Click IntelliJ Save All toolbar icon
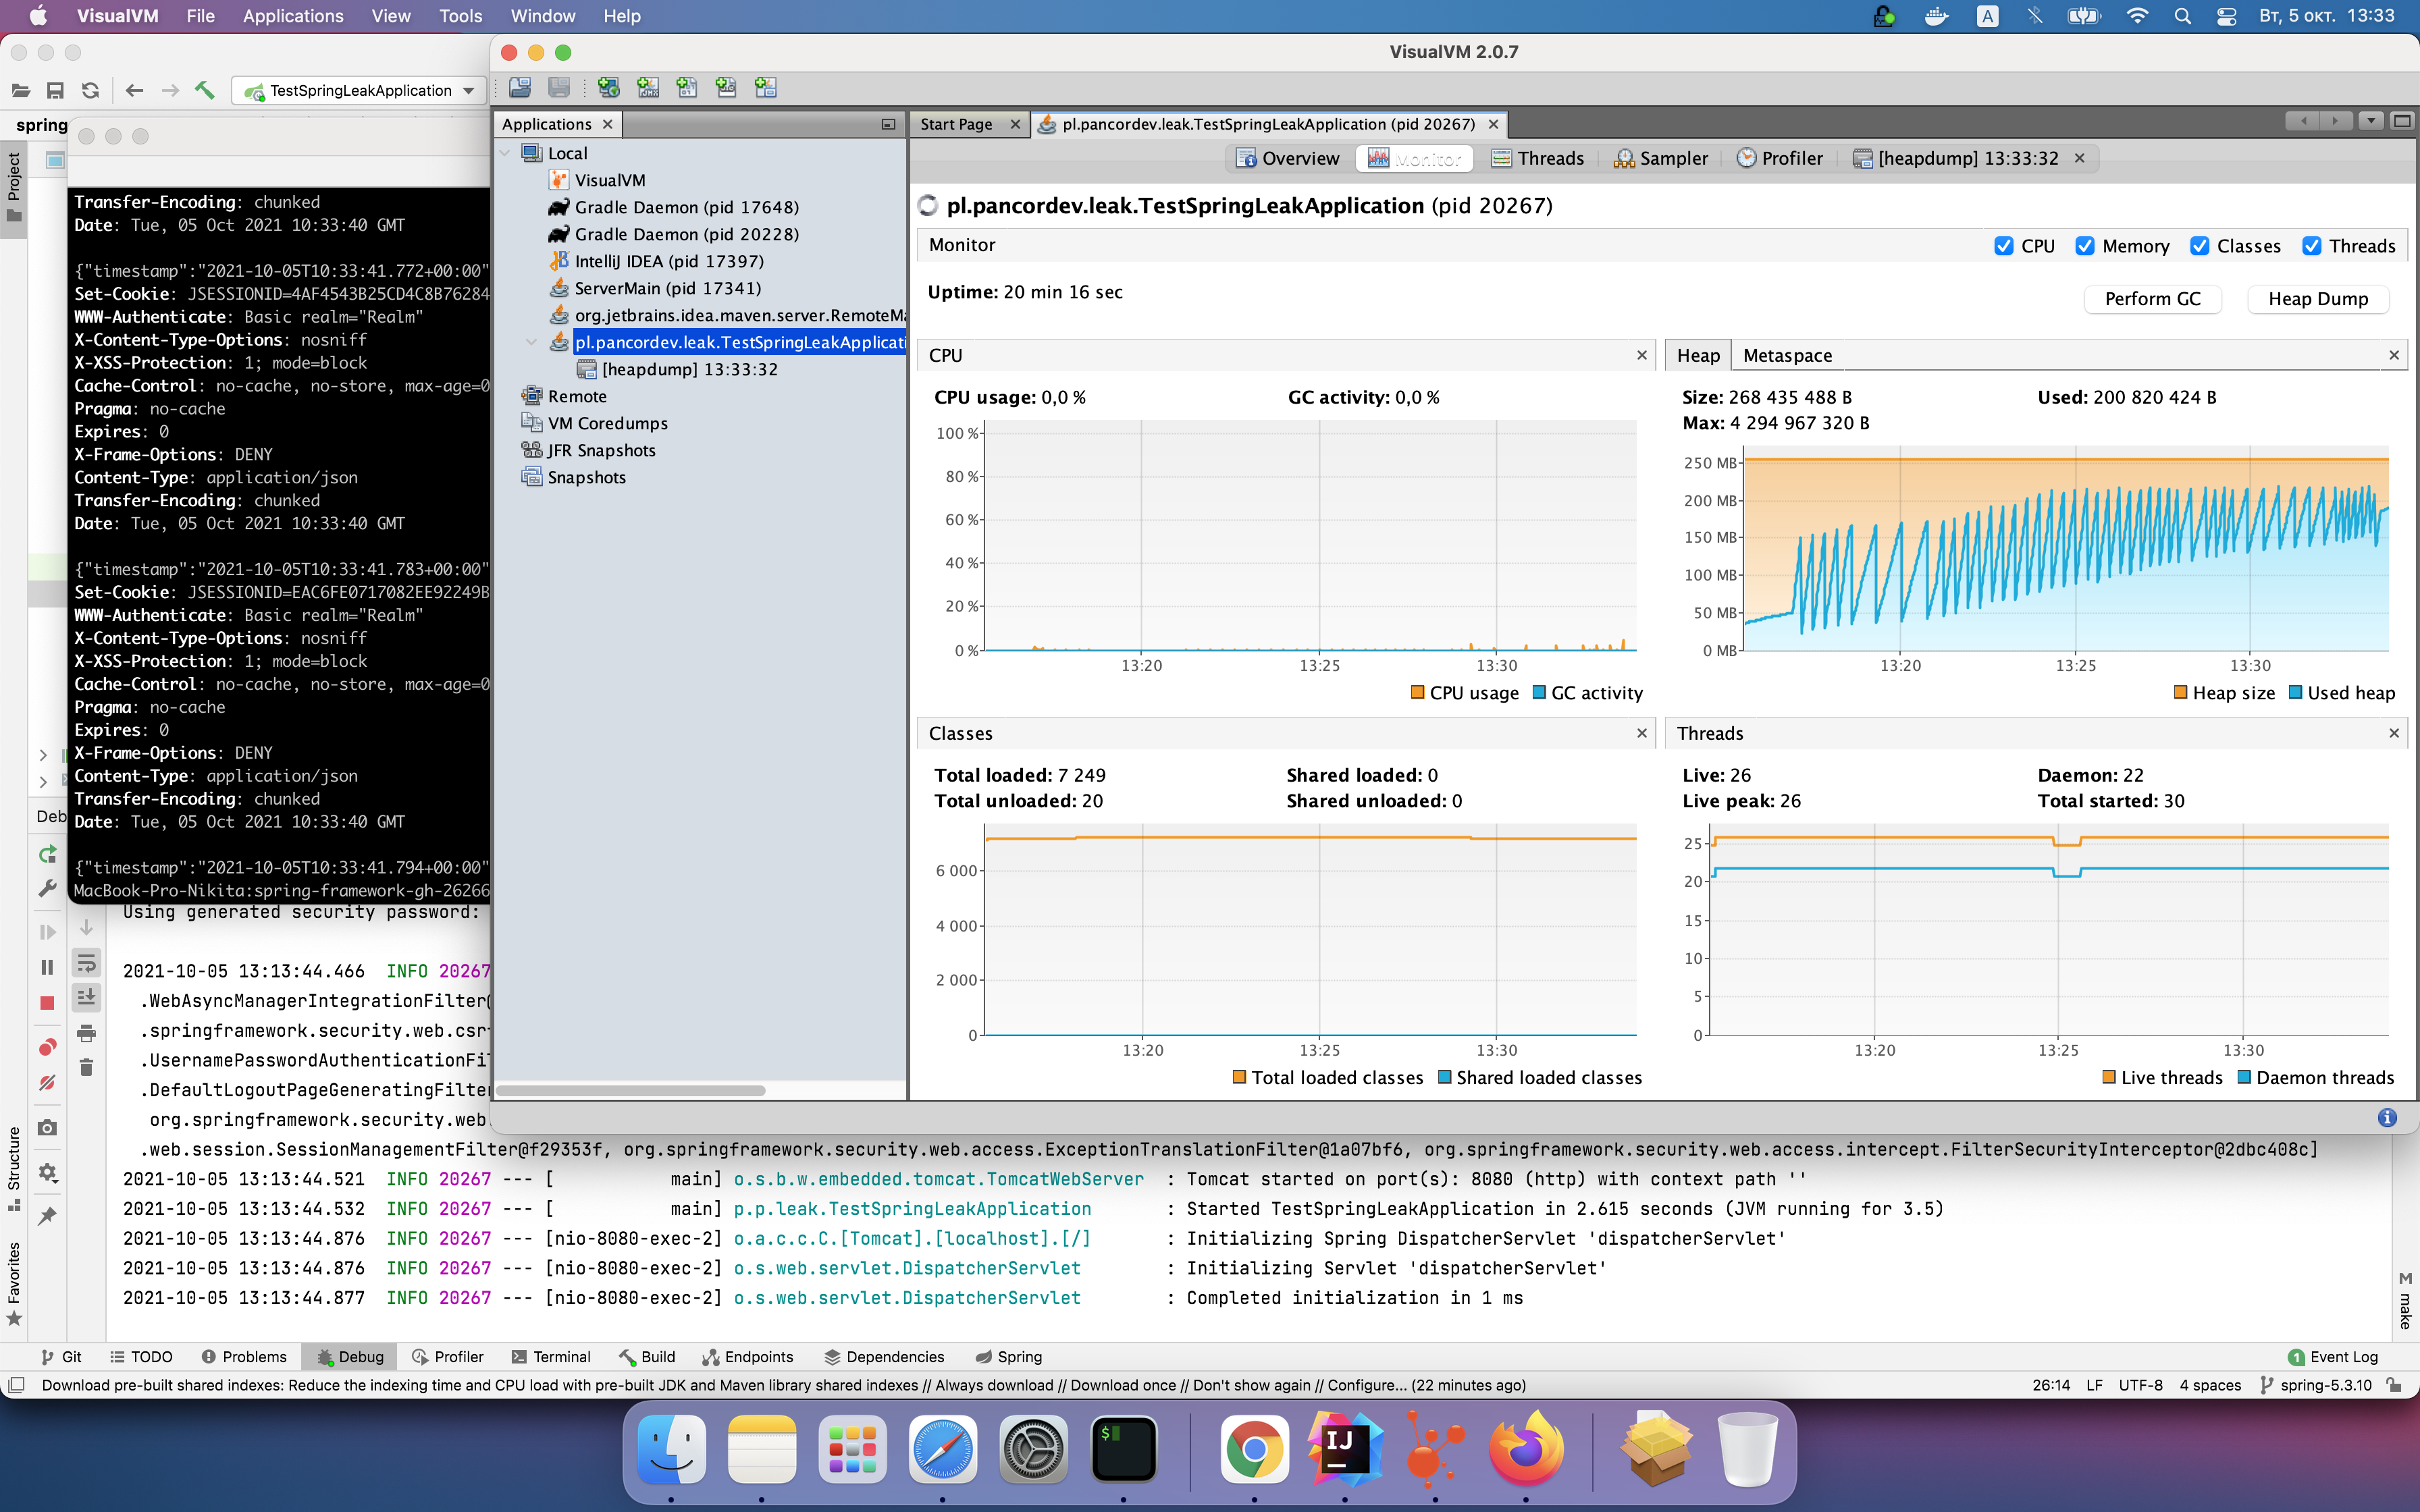The image size is (2420, 1512). point(55,91)
